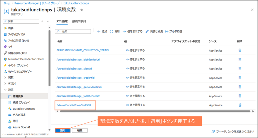The height and width of the screenshot is (138, 258).
Task: Open AzureWebJobsStorage__tableServiceUri setting
Action: (78, 96)
